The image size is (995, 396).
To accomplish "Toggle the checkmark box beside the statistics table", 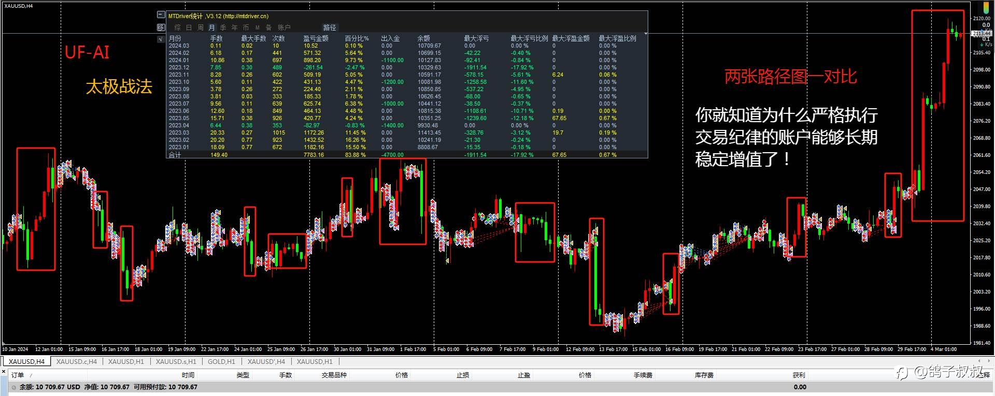I will click(161, 39).
